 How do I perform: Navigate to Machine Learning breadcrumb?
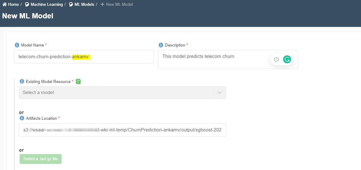pos(47,4)
